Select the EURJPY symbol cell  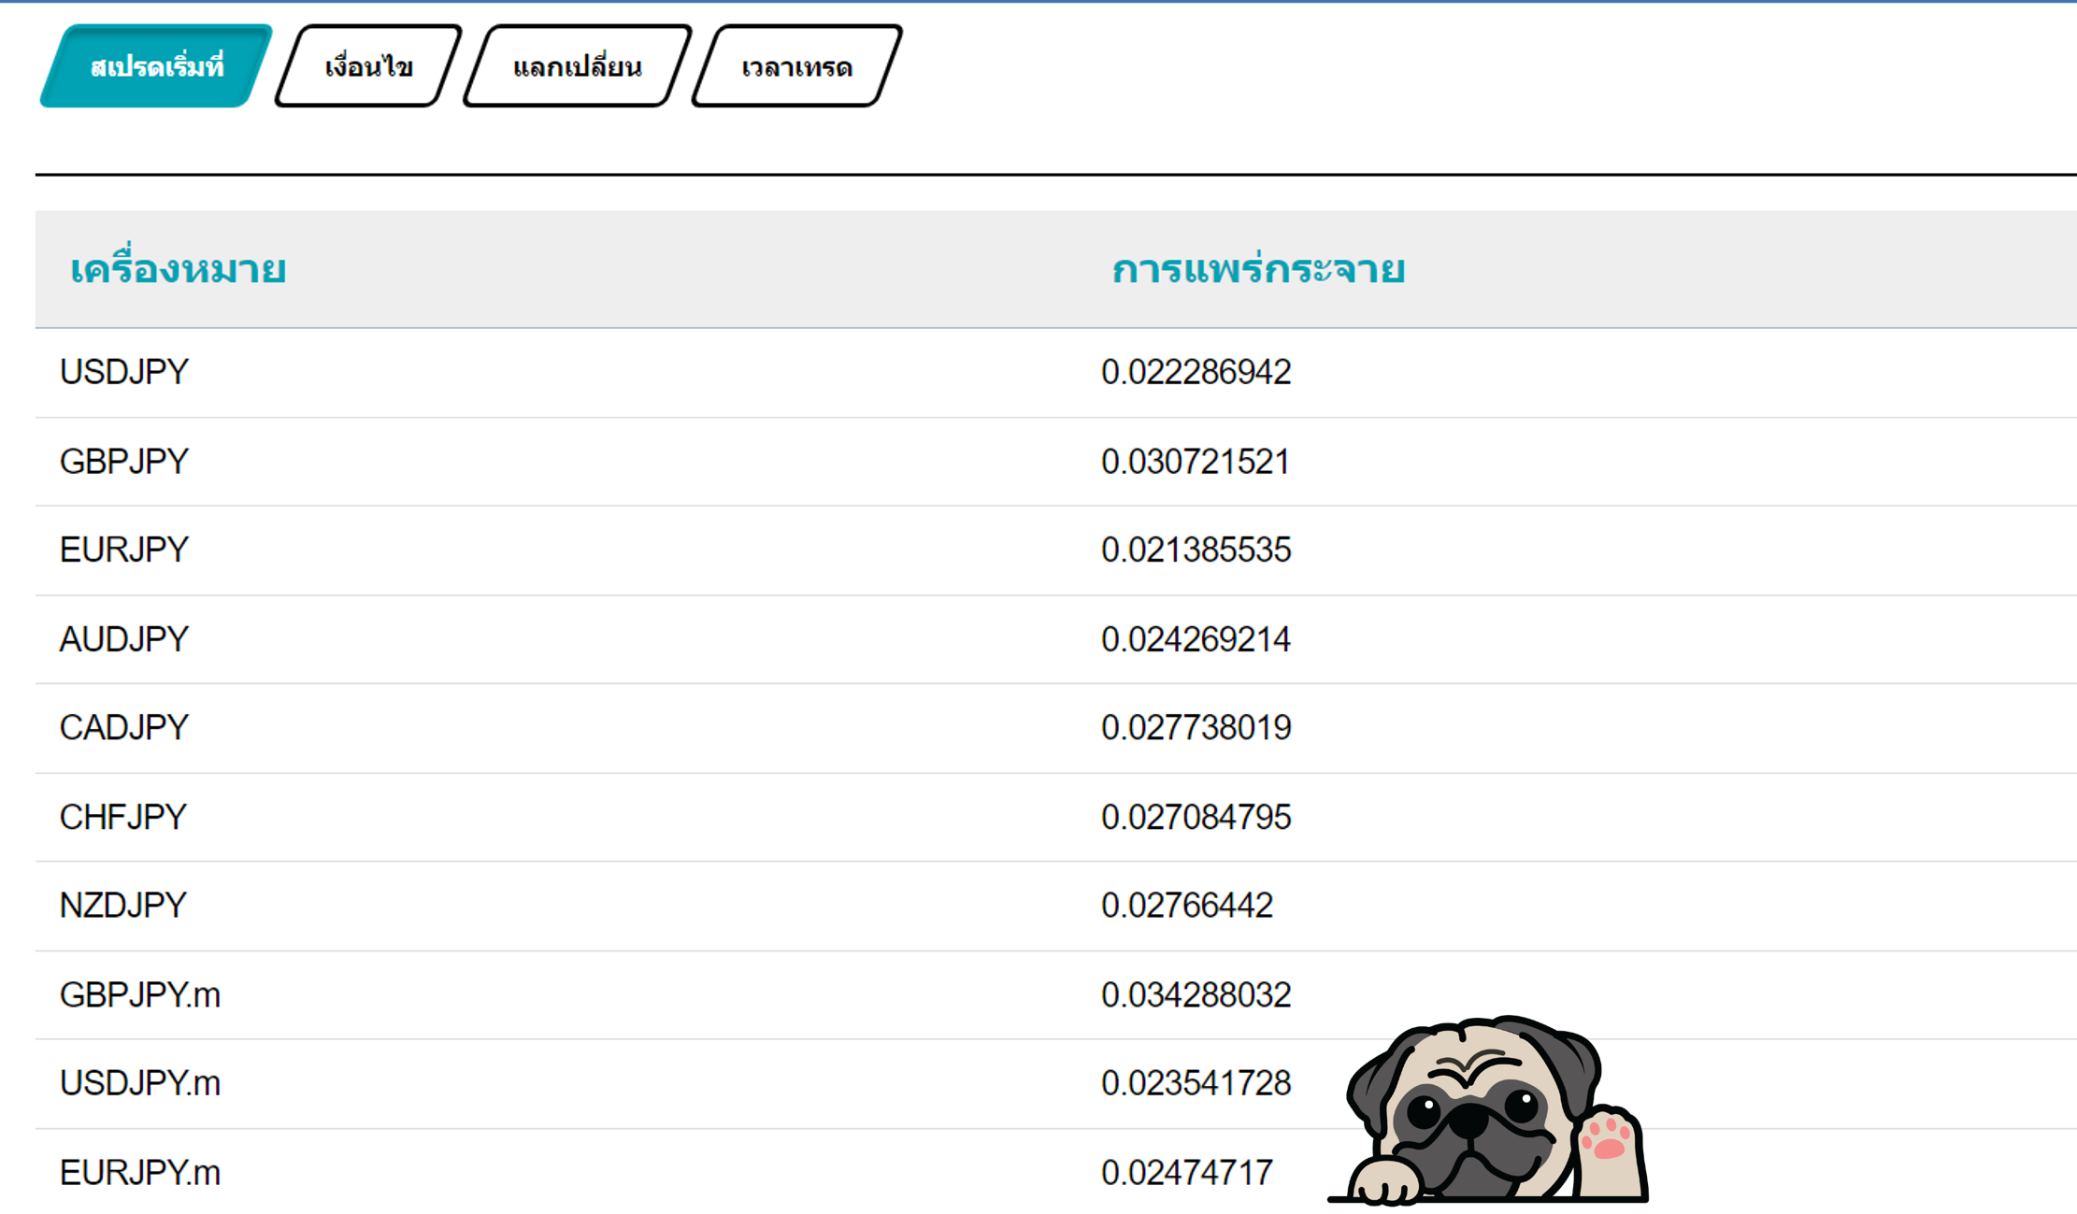coord(124,550)
